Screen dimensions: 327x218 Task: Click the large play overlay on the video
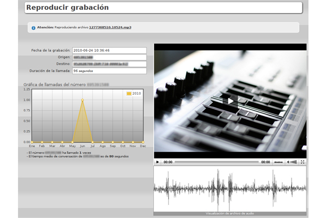click(230, 101)
